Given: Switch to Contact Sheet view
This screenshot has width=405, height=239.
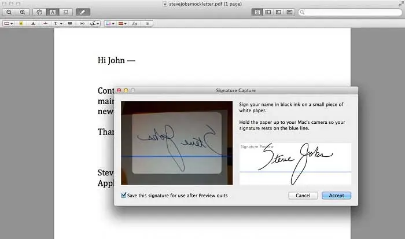Looking at the screenshot, I should [289, 12].
